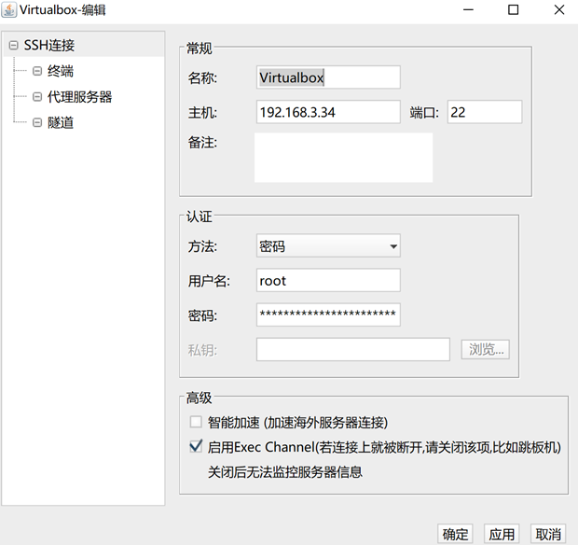Click the 备注 notes text area
This screenshot has height=545, width=578.
343,158
